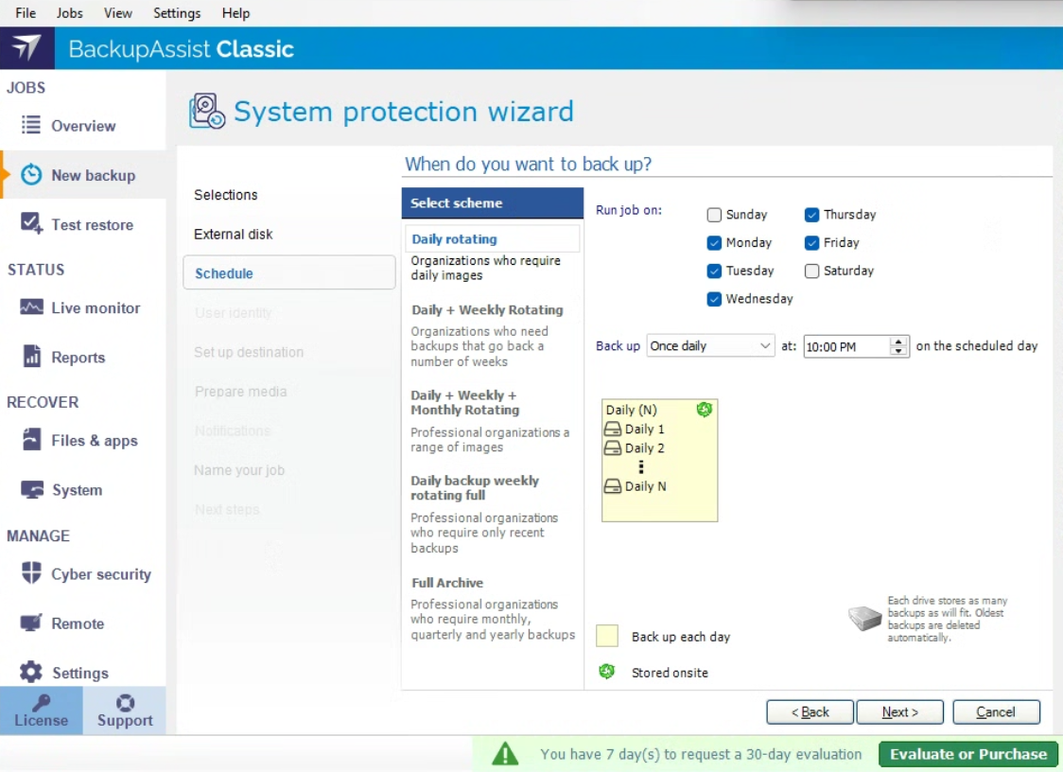This screenshot has width=1063, height=772.
Task: Click the Cyber security shield icon
Action: 31,573
